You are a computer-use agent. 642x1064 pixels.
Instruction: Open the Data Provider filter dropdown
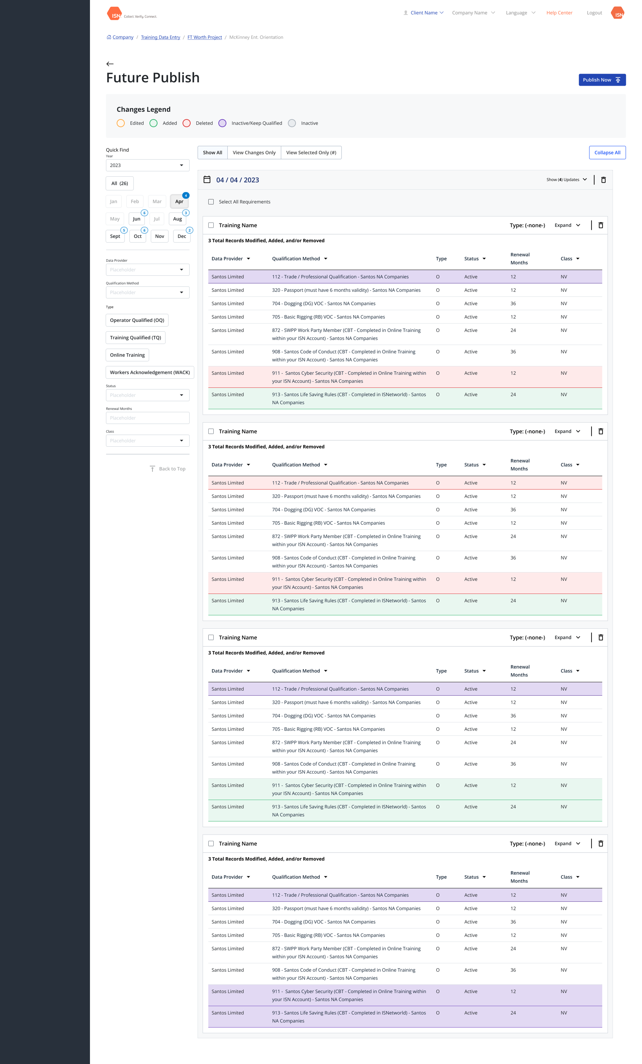coord(147,269)
